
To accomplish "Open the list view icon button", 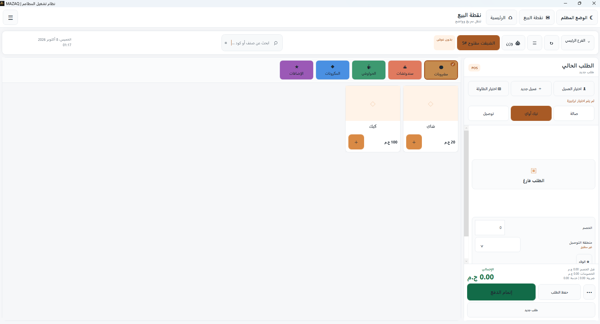I will 534,43.
